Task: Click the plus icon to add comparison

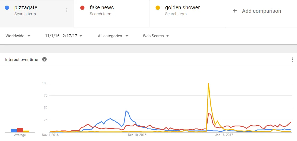Action: coord(234,11)
